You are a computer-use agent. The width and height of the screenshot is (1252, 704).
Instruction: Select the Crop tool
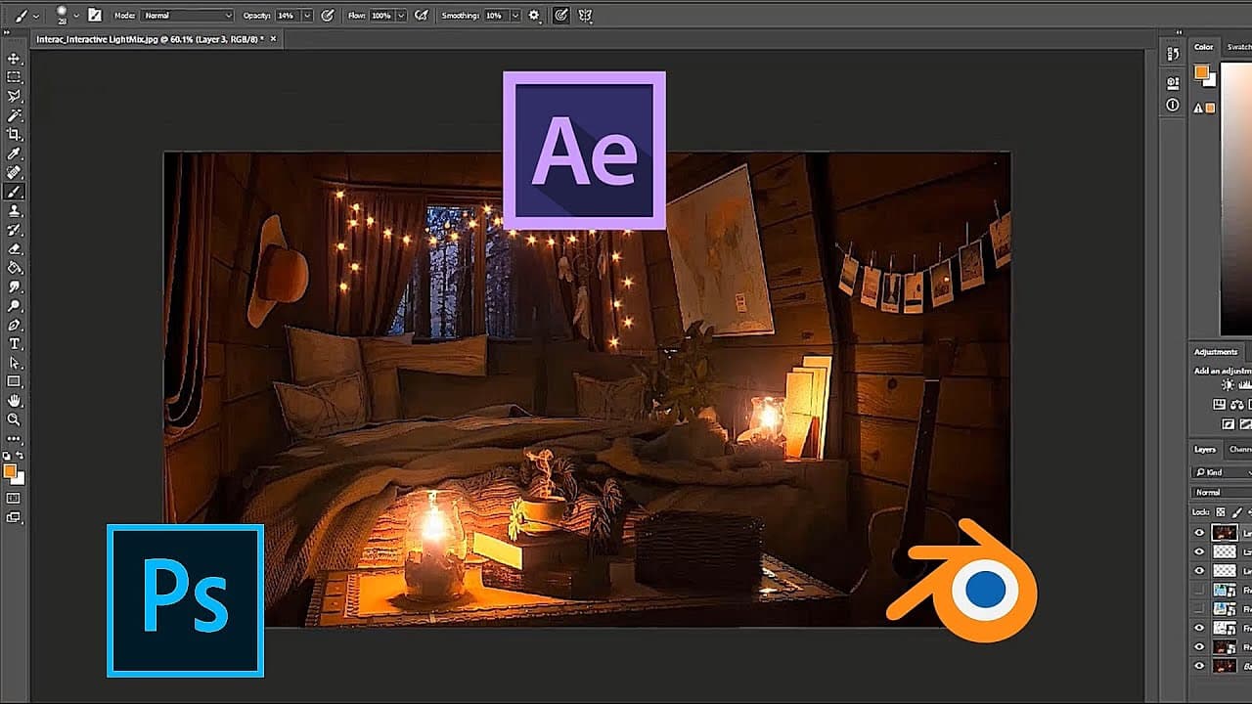pyautogui.click(x=15, y=135)
